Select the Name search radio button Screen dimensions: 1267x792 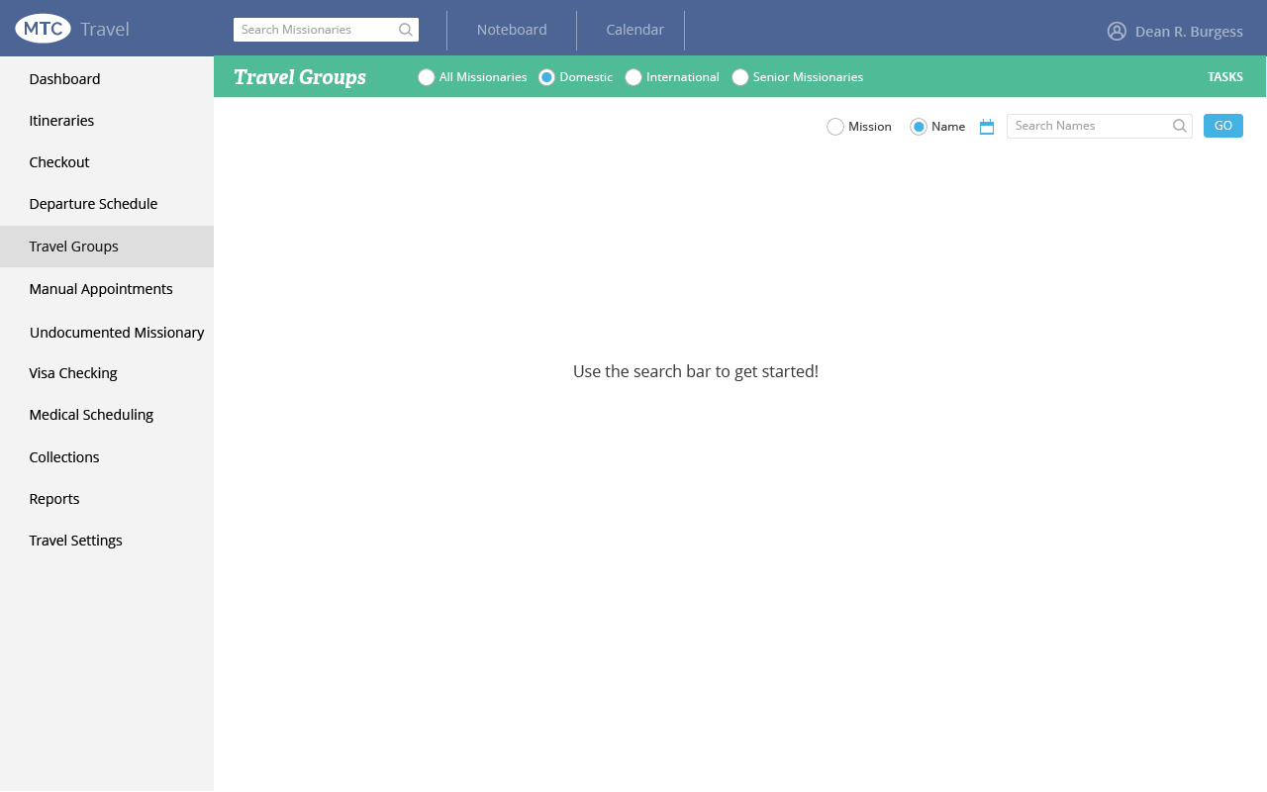click(919, 127)
